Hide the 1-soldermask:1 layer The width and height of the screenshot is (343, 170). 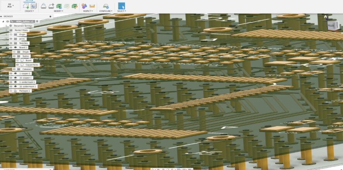(11, 82)
